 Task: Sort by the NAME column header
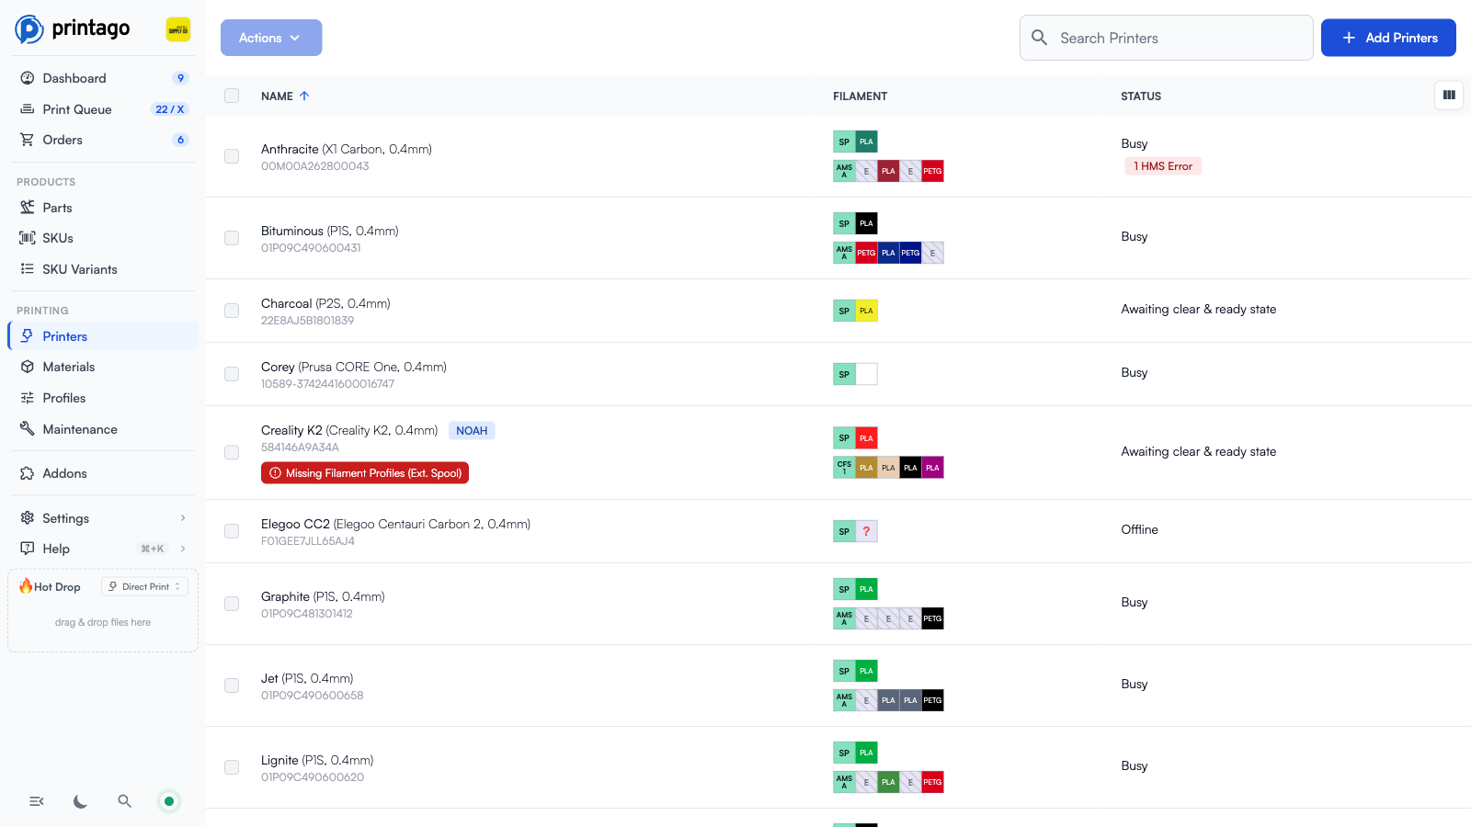pyautogui.click(x=285, y=96)
